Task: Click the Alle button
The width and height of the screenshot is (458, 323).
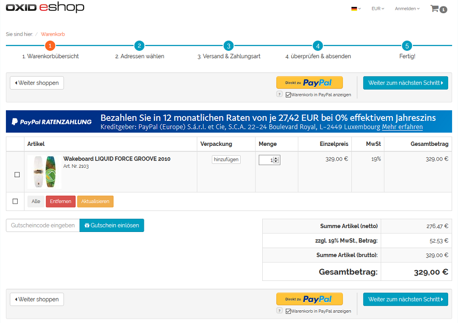Action: (x=36, y=202)
